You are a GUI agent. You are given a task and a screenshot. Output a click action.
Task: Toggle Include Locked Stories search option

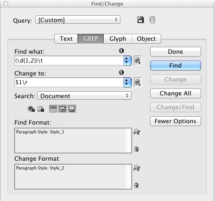[x=41, y=109]
